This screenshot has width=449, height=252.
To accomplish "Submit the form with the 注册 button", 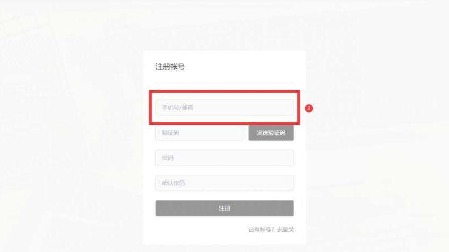I will 224,208.
